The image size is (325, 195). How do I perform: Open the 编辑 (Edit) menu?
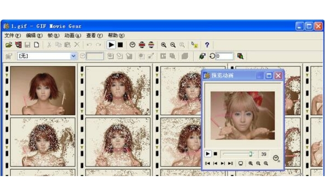coord(34,36)
